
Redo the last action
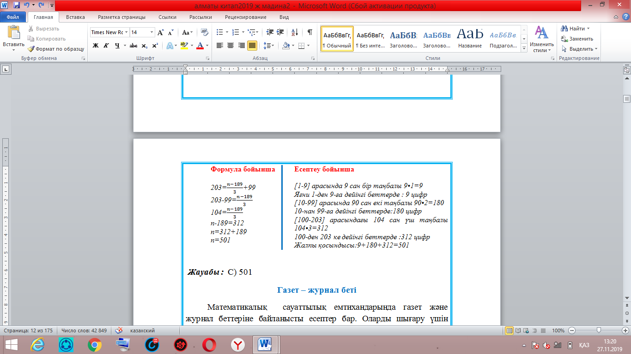[41, 6]
